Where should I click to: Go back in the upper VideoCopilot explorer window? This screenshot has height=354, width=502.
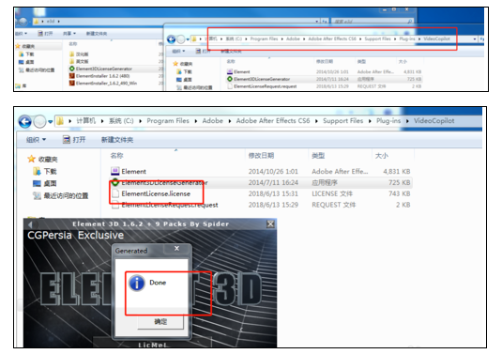pos(171,39)
